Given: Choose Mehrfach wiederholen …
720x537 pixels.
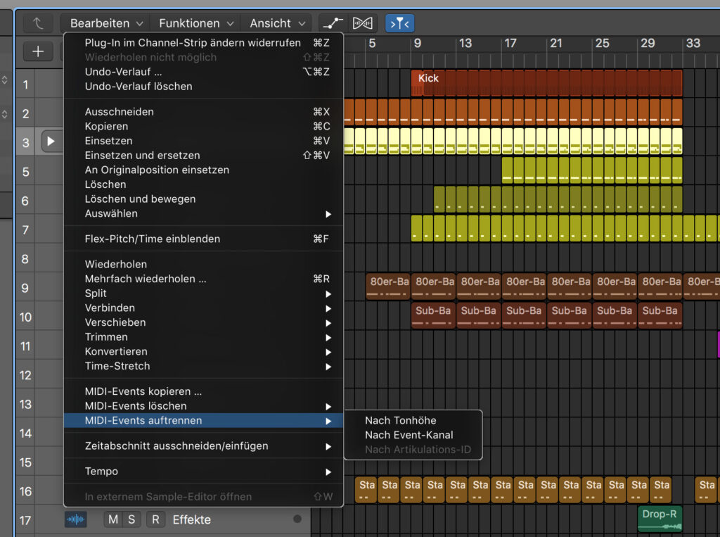Looking at the screenshot, I should (203, 279).
